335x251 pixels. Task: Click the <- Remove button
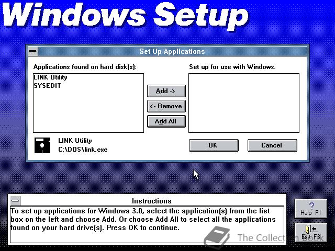coord(166,106)
